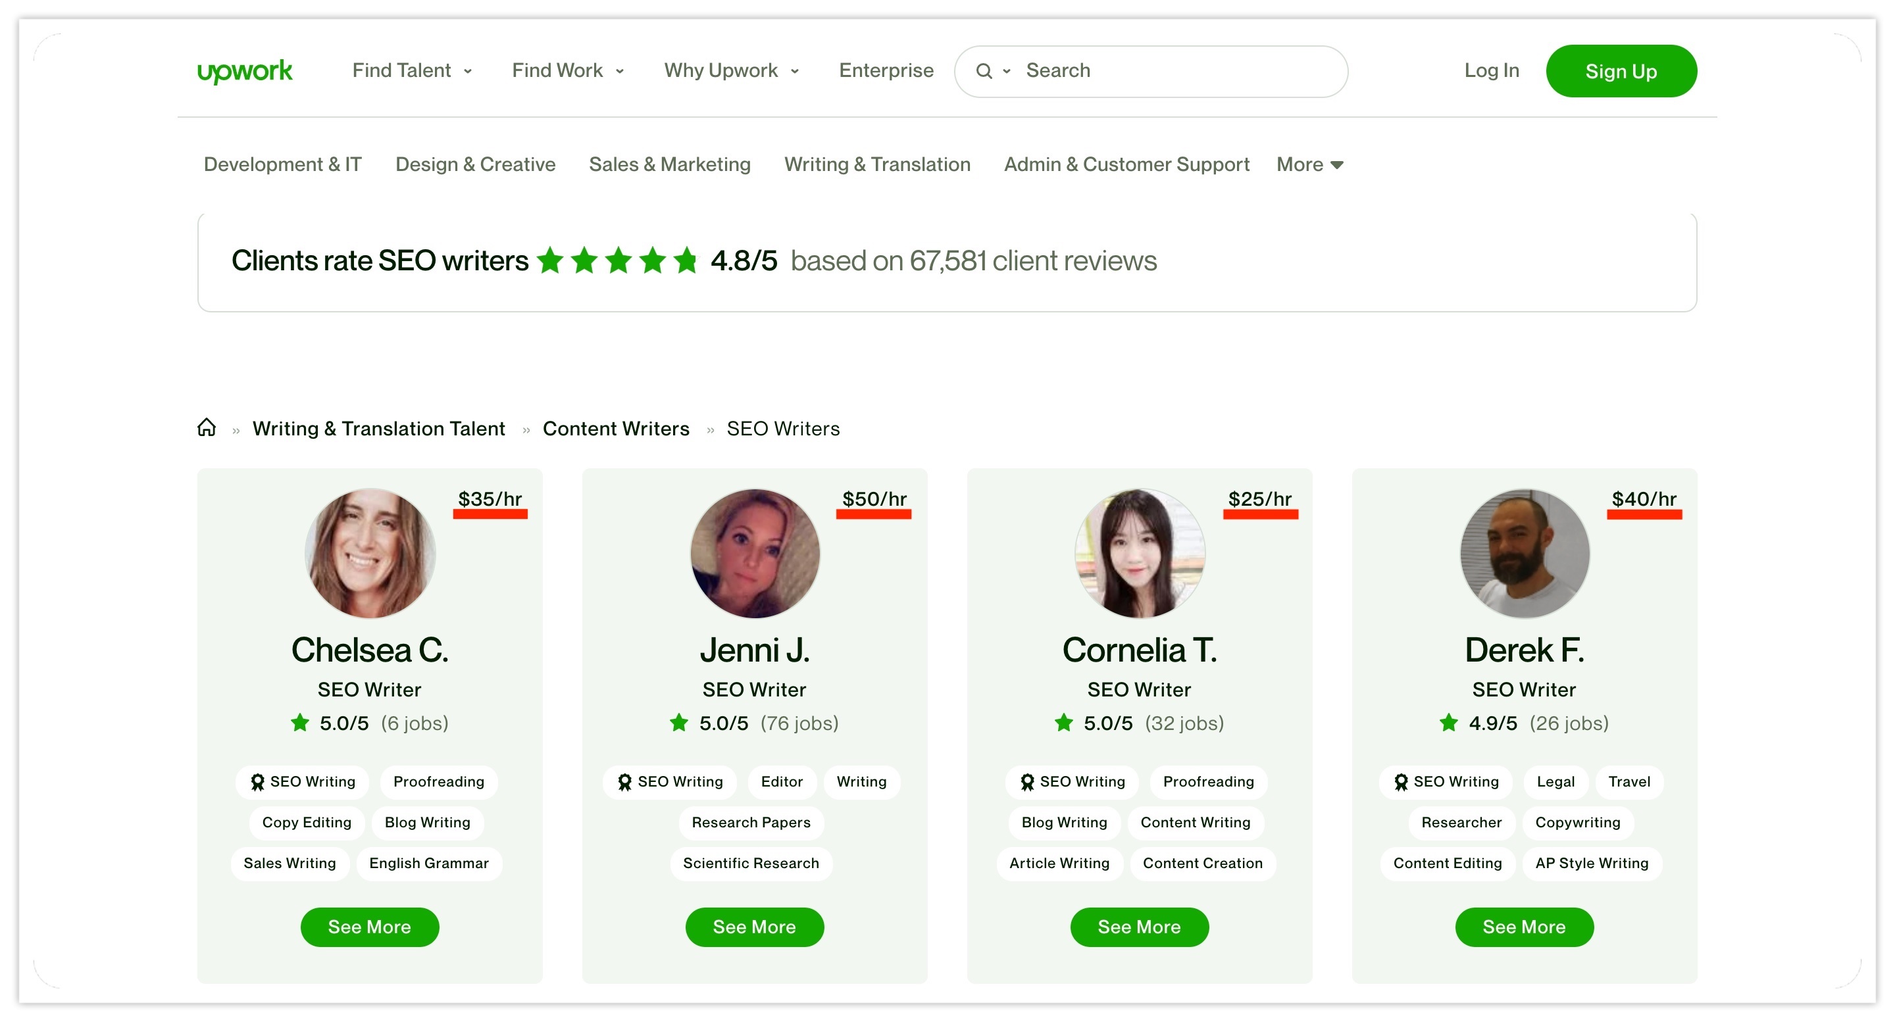The image size is (1895, 1022).
Task: Click the badge icon on Chelsea's SEO Writing tag
Action: coord(257,781)
